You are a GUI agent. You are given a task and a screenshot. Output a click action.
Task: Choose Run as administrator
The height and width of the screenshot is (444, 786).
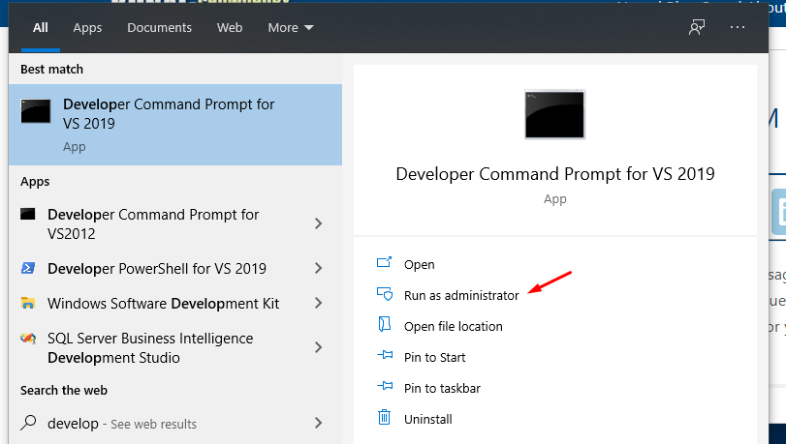click(461, 295)
